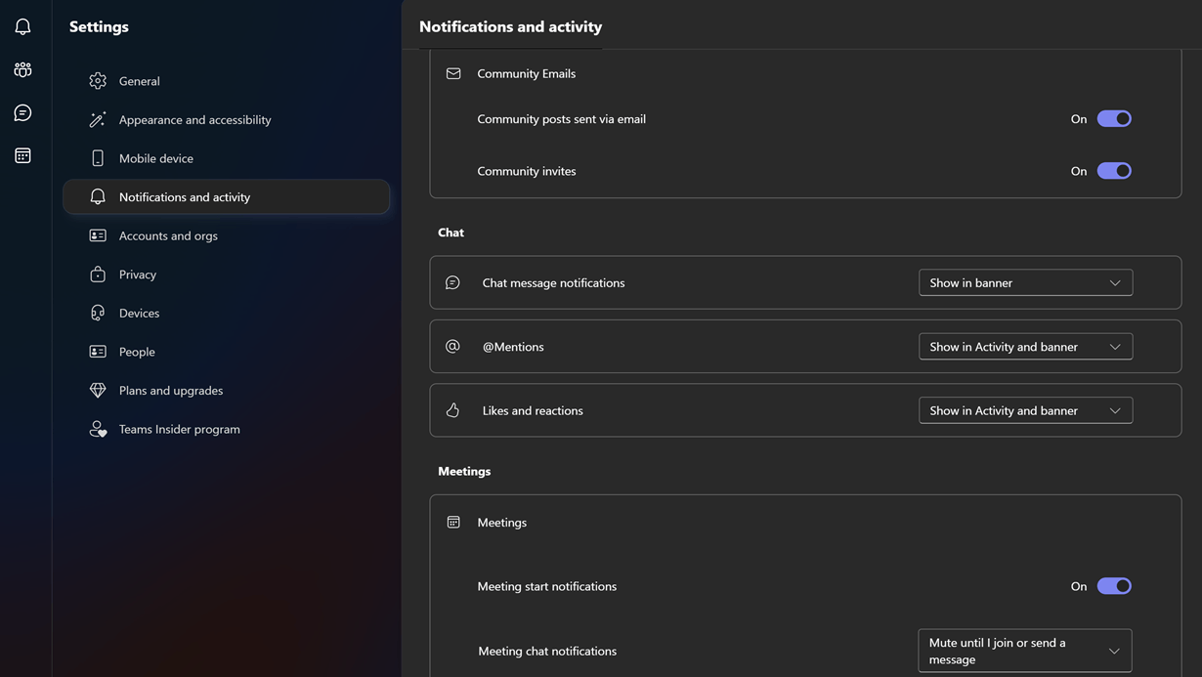The height and width of the screenshot is (677, 1202).
Task: Select Mobile device settings
Action: [226, 158]
